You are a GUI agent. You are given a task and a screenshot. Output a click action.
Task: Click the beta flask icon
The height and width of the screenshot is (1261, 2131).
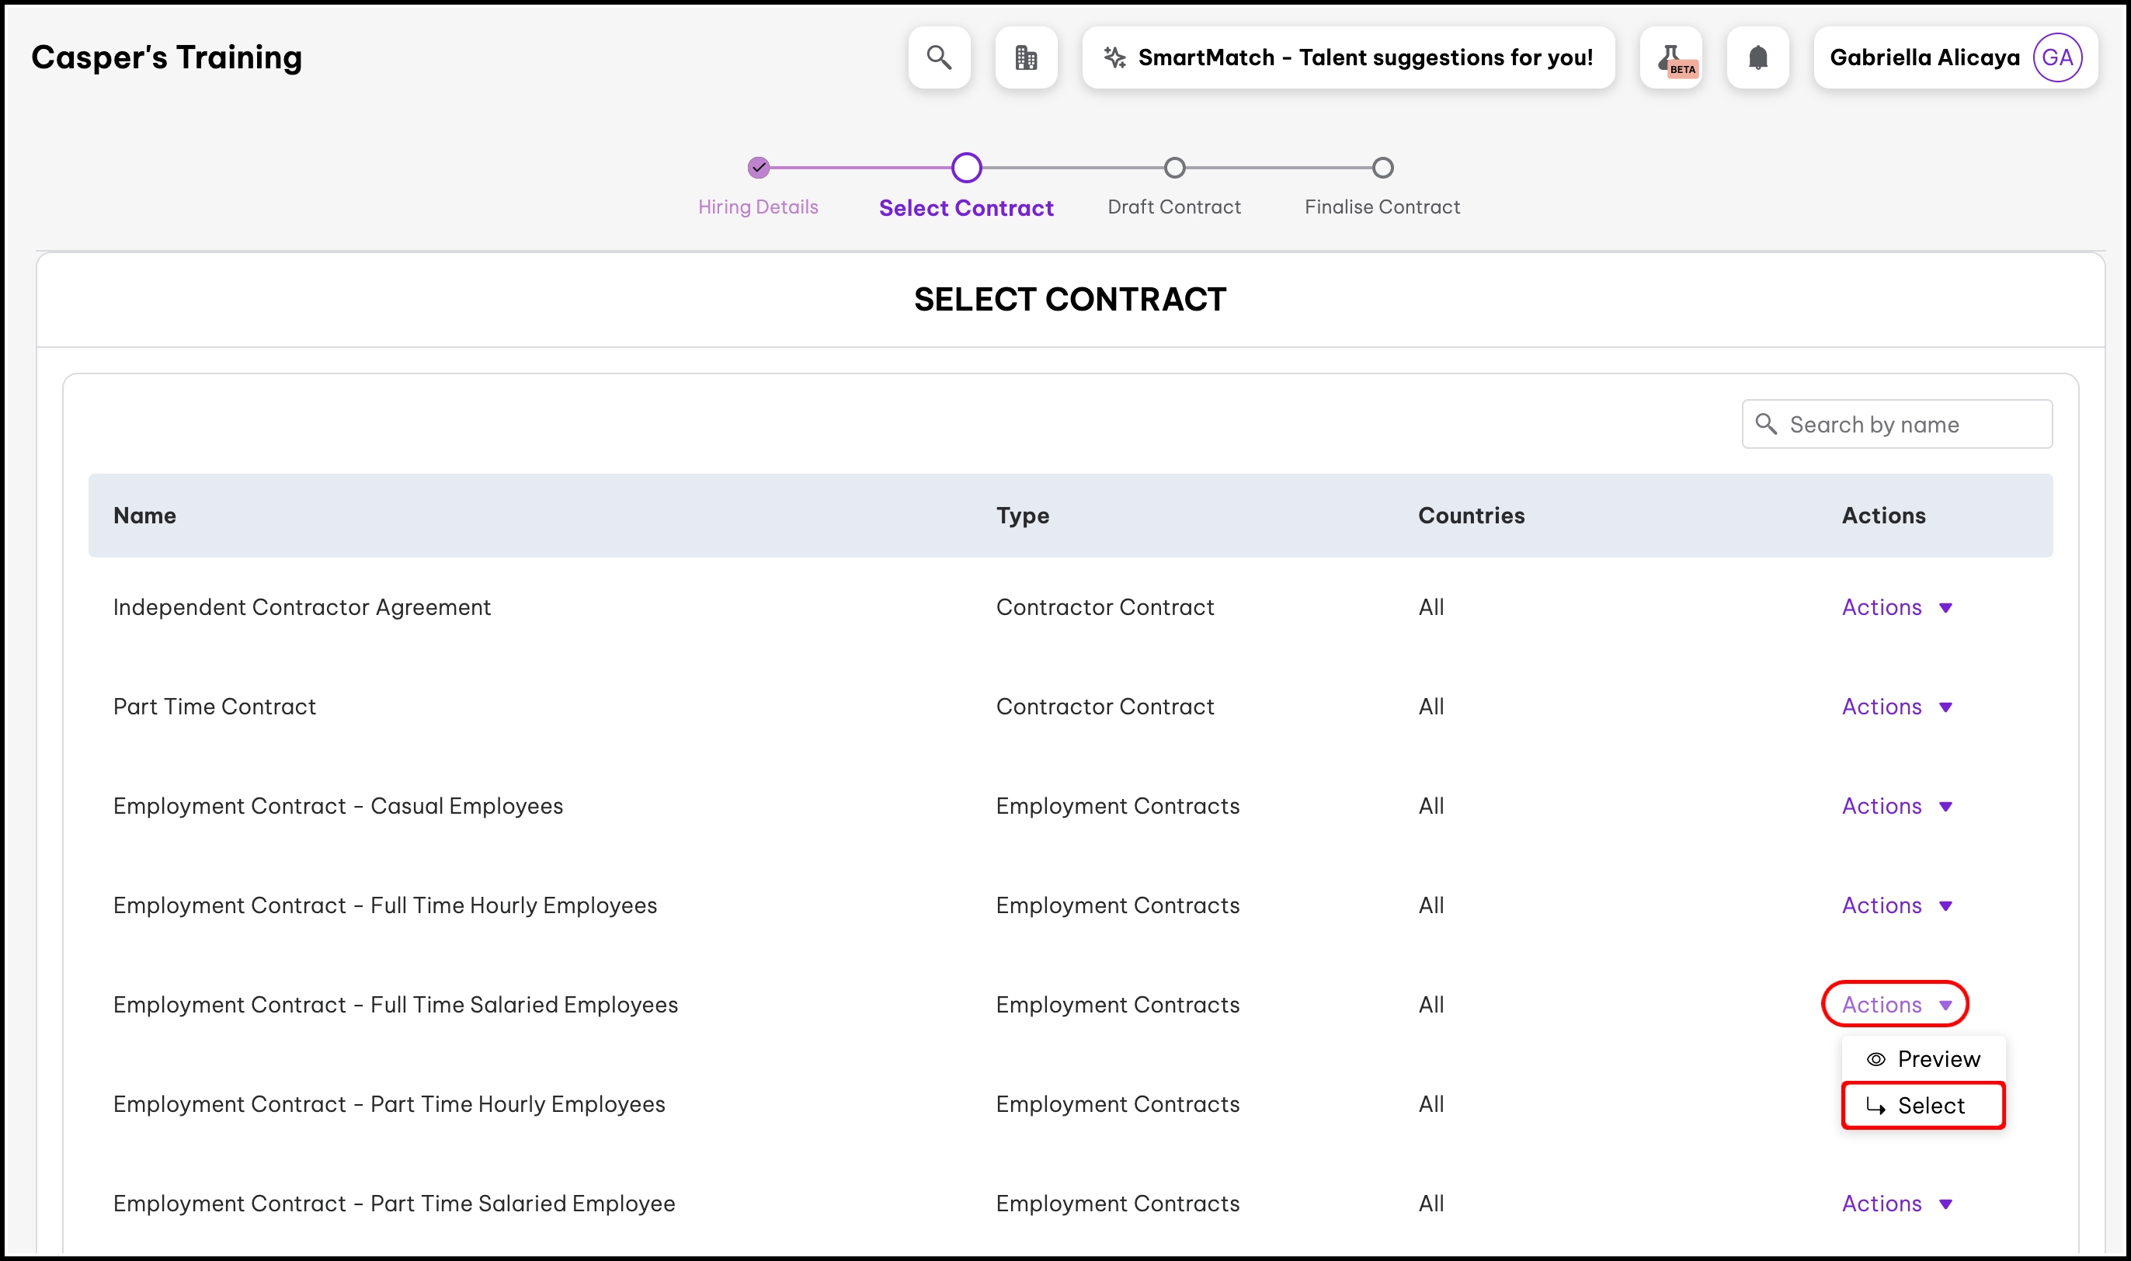[1670, 57]
